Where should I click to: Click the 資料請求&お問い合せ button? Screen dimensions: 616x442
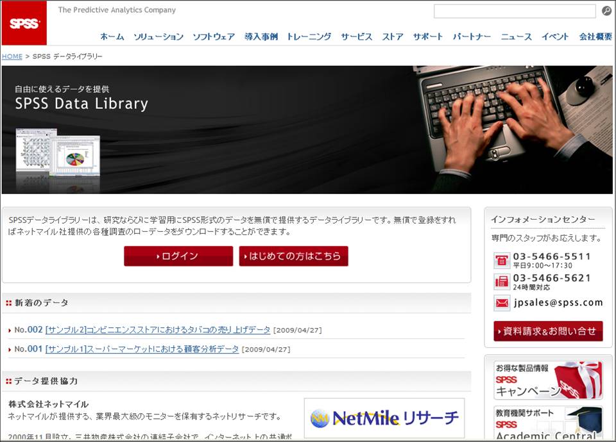click(x=548, y=331)
